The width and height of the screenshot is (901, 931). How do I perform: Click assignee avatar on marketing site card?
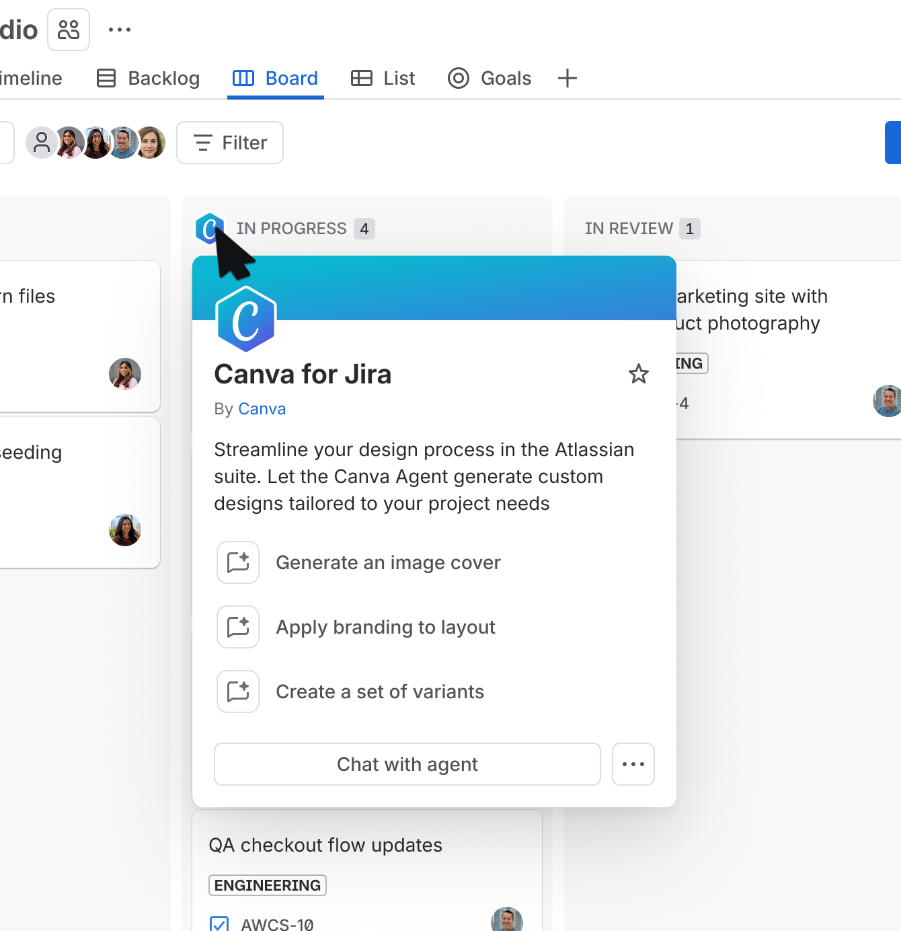click(888, 401)
